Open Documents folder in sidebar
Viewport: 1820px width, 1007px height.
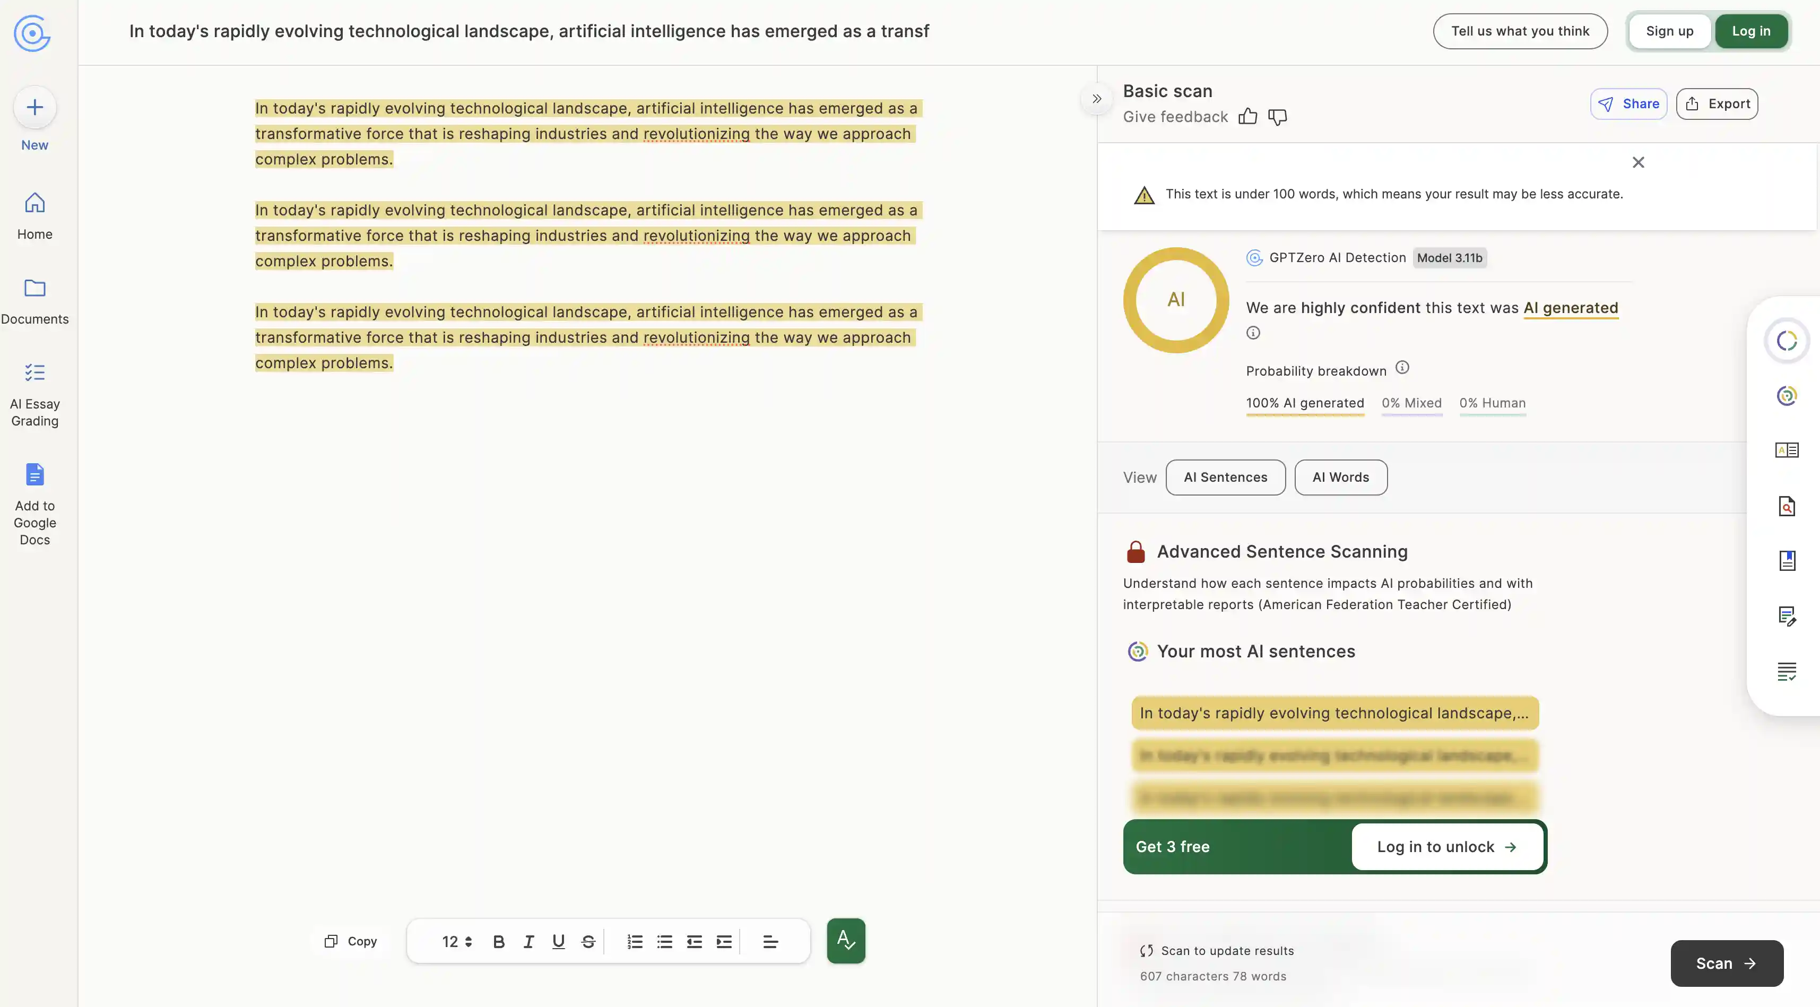pos(34,301)
